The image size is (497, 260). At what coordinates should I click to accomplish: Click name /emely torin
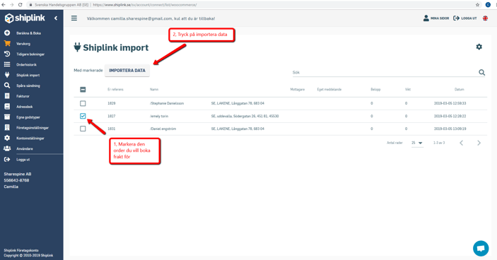[x=159, y=117]
